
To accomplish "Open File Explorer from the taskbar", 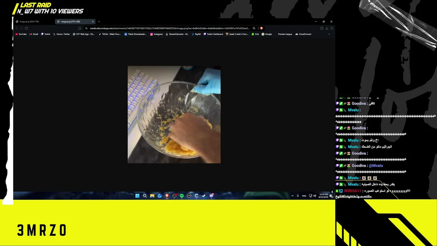I will 152,196.
